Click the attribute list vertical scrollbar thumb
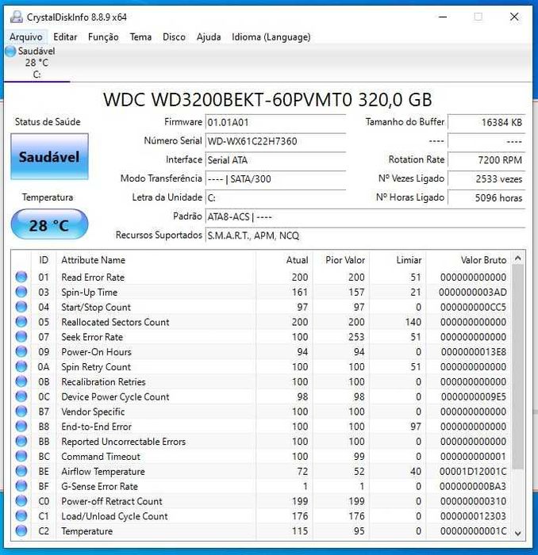 tap(518, 366)
